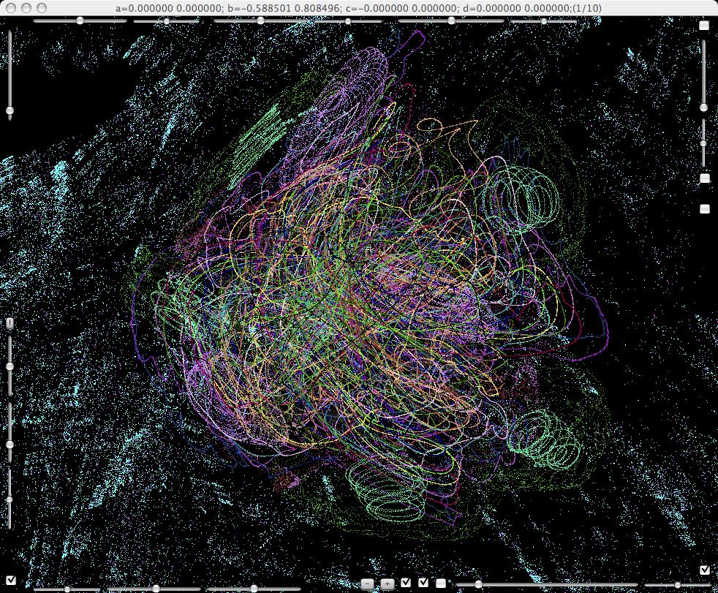
Task: Uncheck the checked box in bottom-right corner
Action: tap(705, 570)
